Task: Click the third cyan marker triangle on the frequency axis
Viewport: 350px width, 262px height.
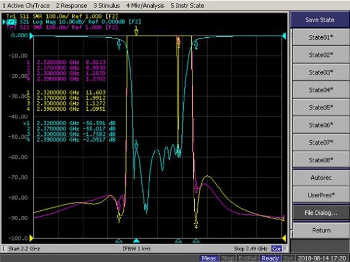Action: click(178, 240)
